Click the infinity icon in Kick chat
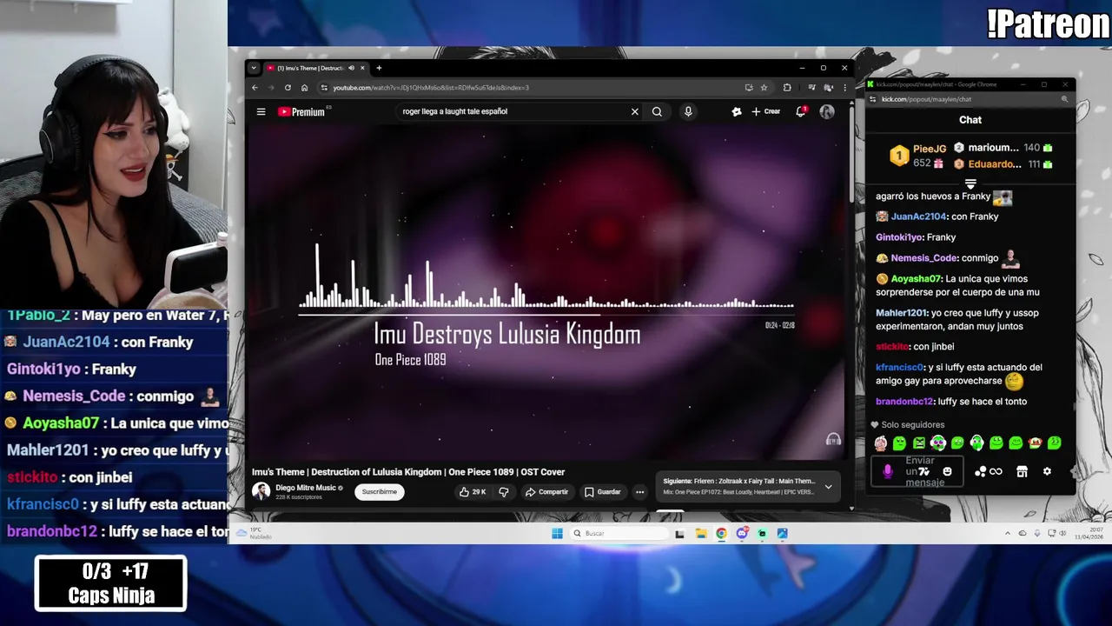 996,471
